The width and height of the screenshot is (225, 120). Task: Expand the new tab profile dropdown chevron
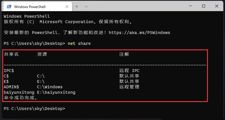coord(86,6)
